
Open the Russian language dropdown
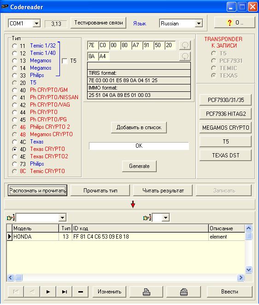(x=199, y=24)
